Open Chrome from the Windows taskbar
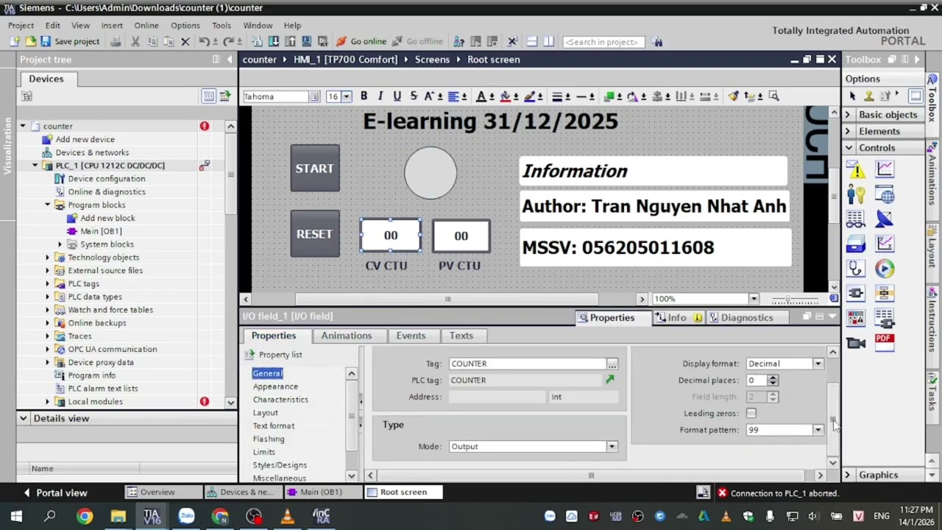The width and height of the screenshot is (942, 530). coord(85,516)
